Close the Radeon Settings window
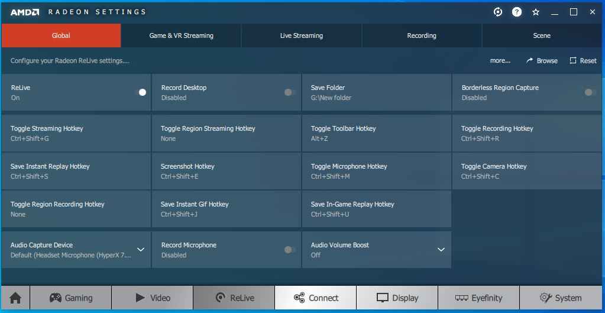This screenshot has width=605, height=313. [593, 12]
